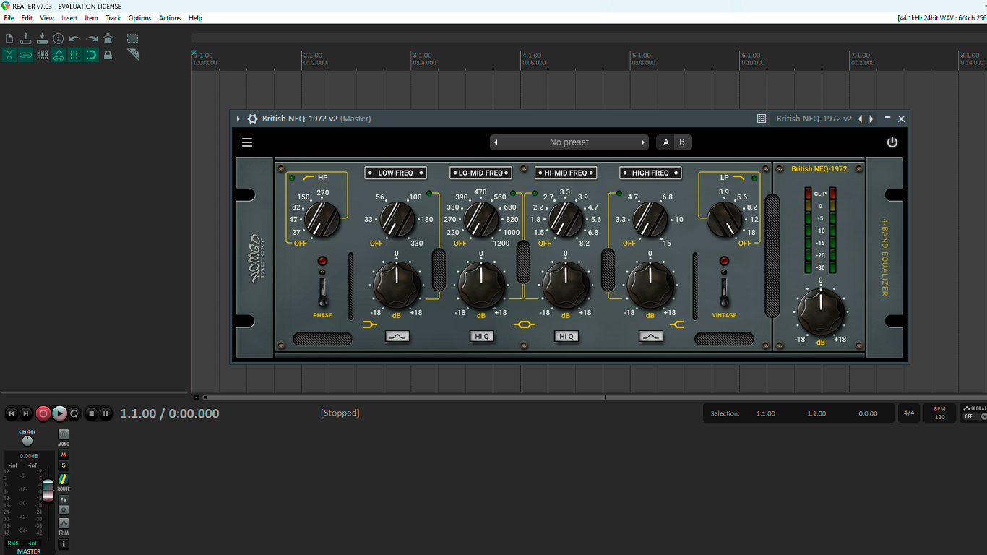Image resolution: width=987 pixels, height=555 pixels.
Task: Toggle master FX bypass power button
Action: 64,509
